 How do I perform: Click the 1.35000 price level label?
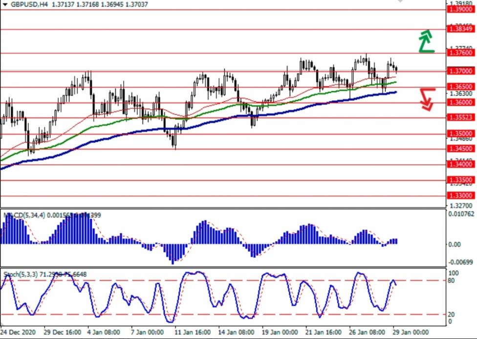[x=461, y=134]
